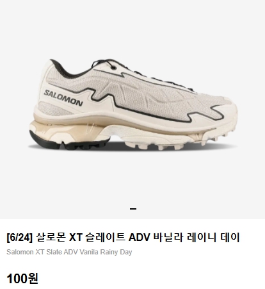This screenshot has height=289, width=265.
Task: Click the black laces of the sneaker
Action: pos(136,72)
